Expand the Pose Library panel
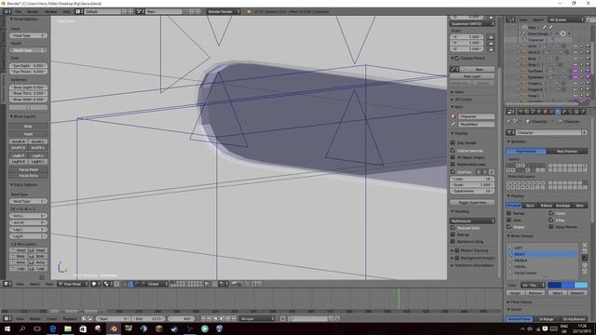The height and width of the screenshot is (335, 596). [x=521, y=301]
